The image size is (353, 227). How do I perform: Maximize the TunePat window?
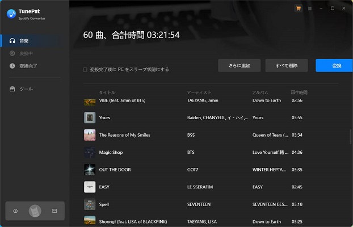tap(333, 9)
